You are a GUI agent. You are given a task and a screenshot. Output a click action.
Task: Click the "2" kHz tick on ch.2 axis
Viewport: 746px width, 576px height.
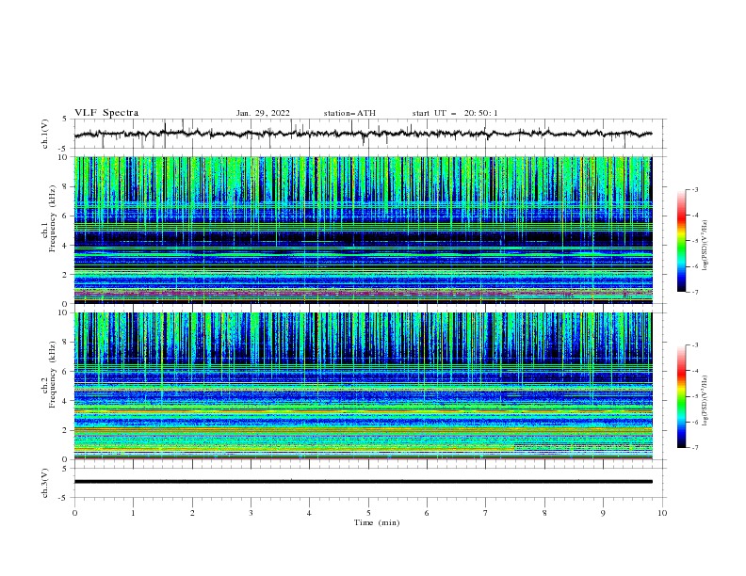pos(67,430)
